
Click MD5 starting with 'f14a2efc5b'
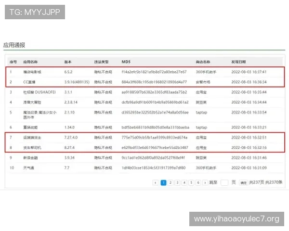click(x=154, y=72)
